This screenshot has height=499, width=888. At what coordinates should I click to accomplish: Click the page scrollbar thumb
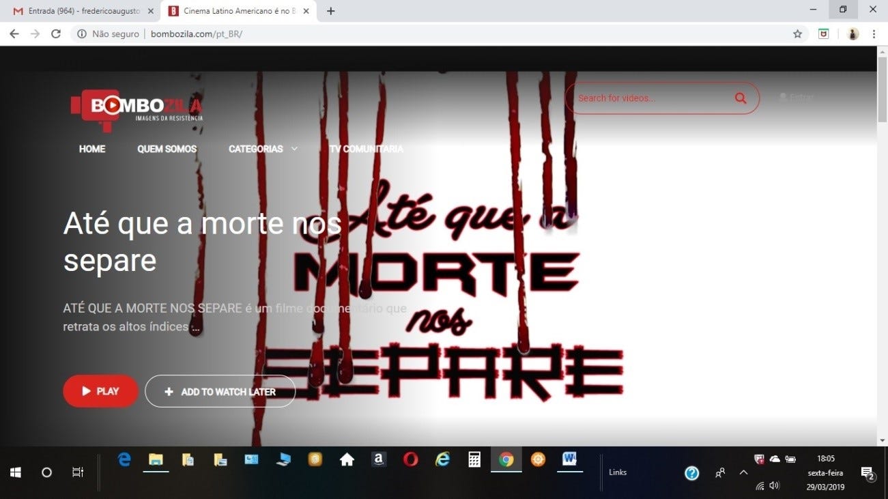coord(882,89)
